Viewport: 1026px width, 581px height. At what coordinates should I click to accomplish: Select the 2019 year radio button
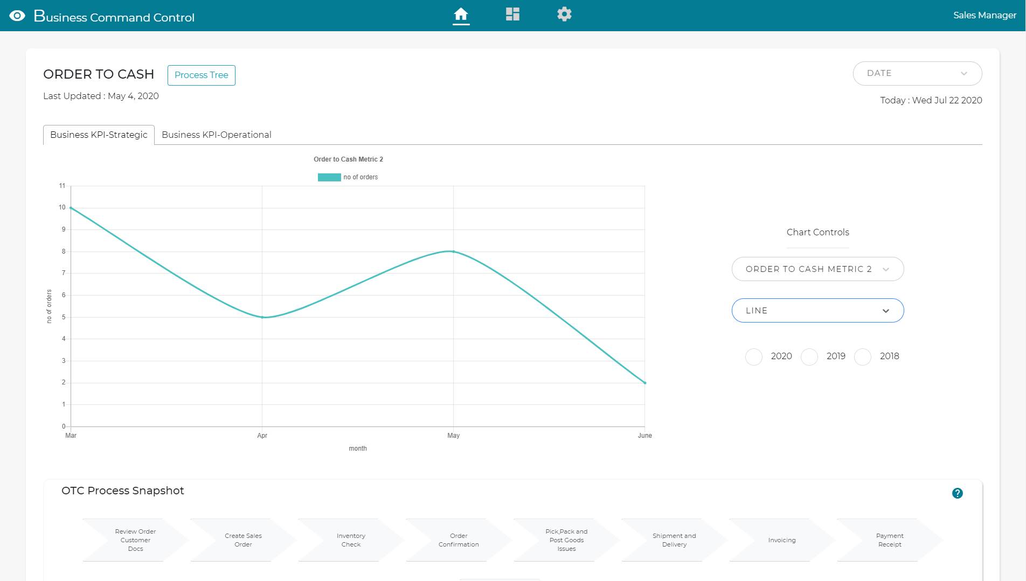[809, 356]
